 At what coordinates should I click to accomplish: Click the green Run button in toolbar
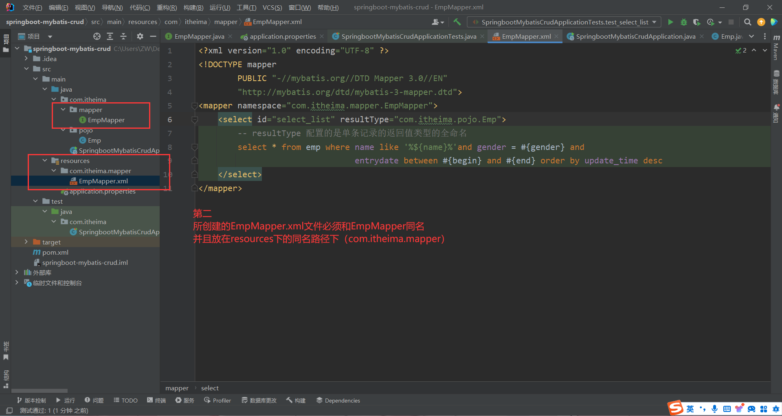(670, 22)
